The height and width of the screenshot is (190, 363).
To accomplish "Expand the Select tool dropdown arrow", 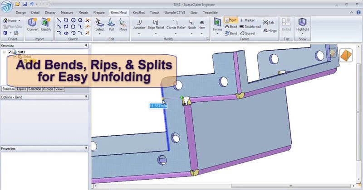I will [99, 34].
